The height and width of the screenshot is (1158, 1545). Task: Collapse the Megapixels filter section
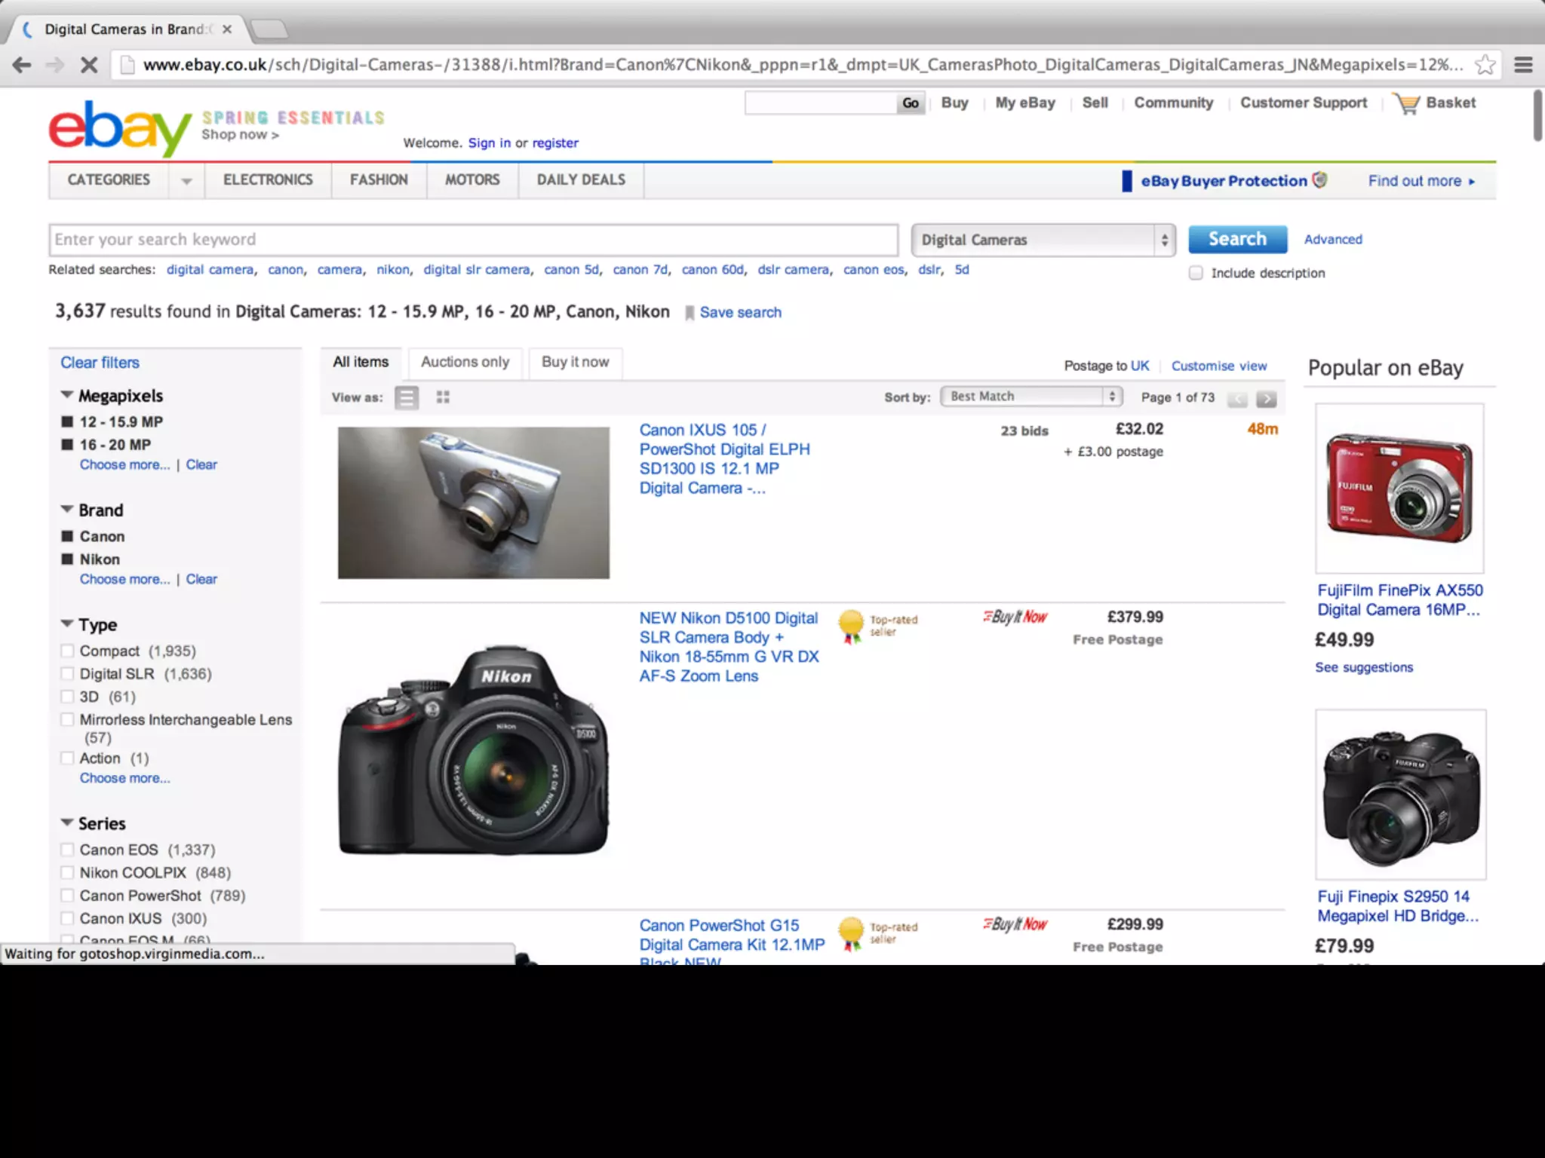[x=67, y=395]
